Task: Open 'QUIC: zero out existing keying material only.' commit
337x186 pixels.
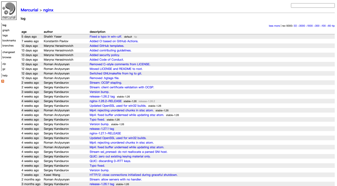Action: [120, 157]
